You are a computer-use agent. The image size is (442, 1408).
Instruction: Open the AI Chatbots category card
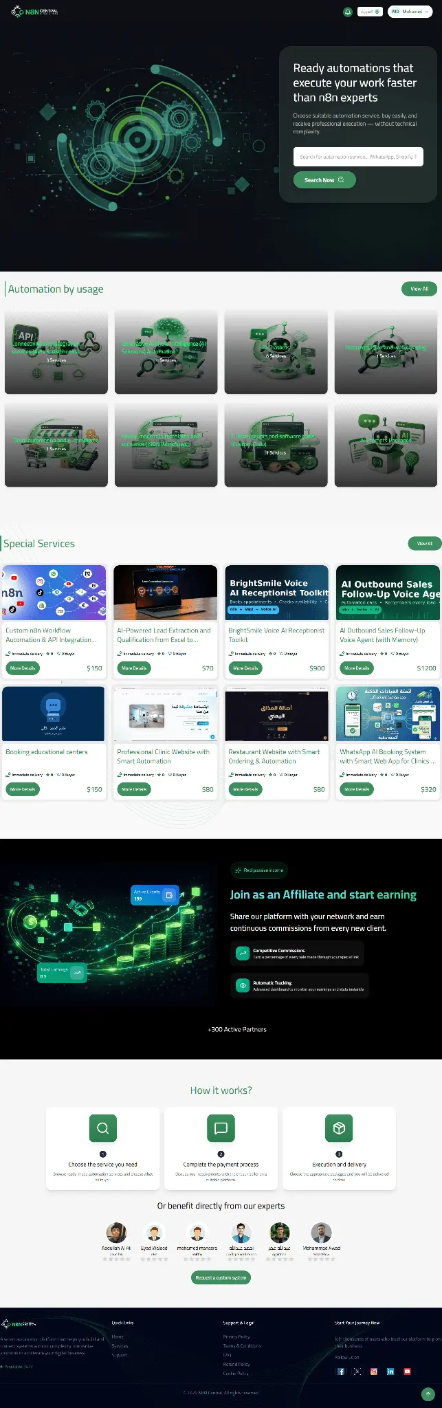(x=276, y=352)
